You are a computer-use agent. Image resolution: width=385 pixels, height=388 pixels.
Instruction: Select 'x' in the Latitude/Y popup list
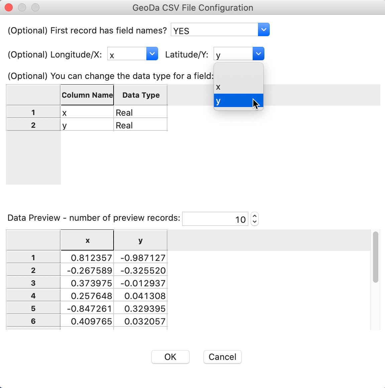pyautogui.click(x=238, y=87)
